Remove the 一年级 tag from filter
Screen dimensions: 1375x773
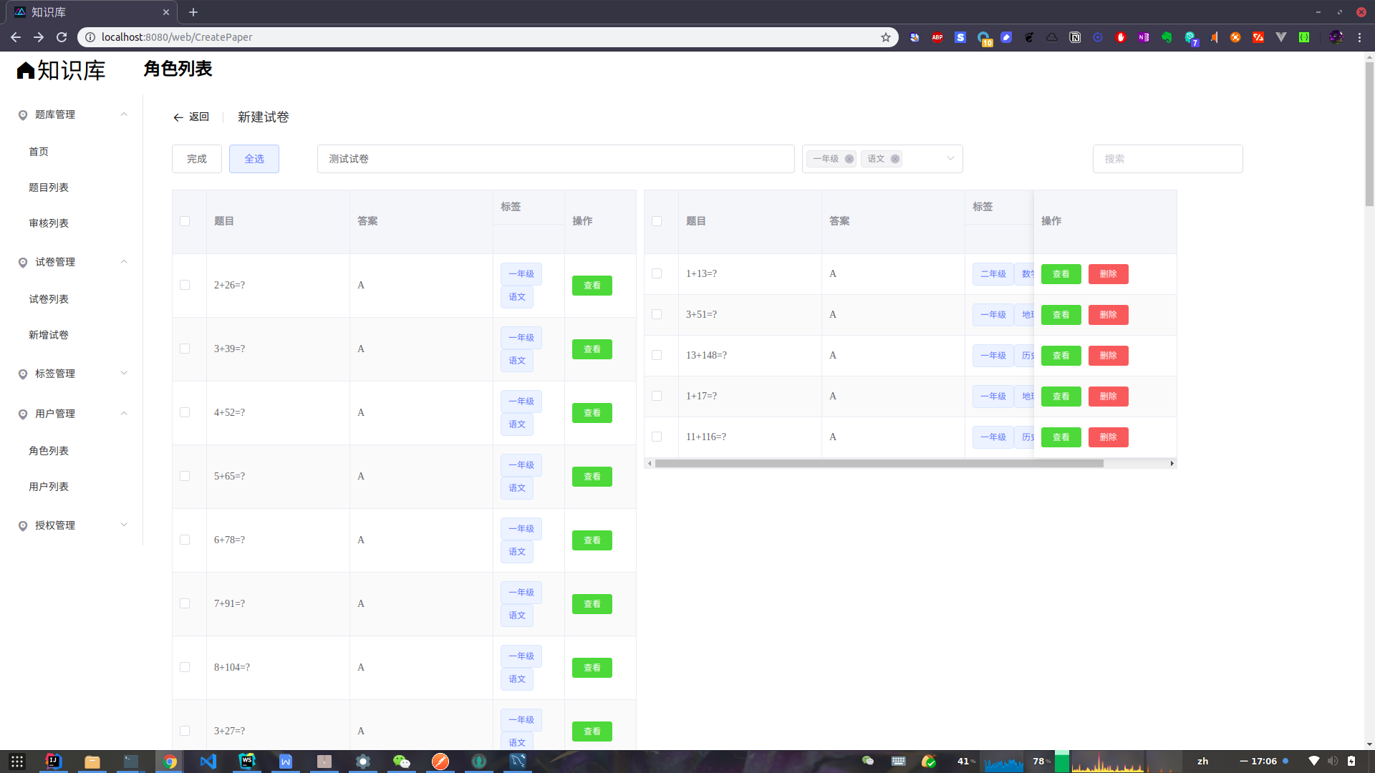click(x=849, y=159)
